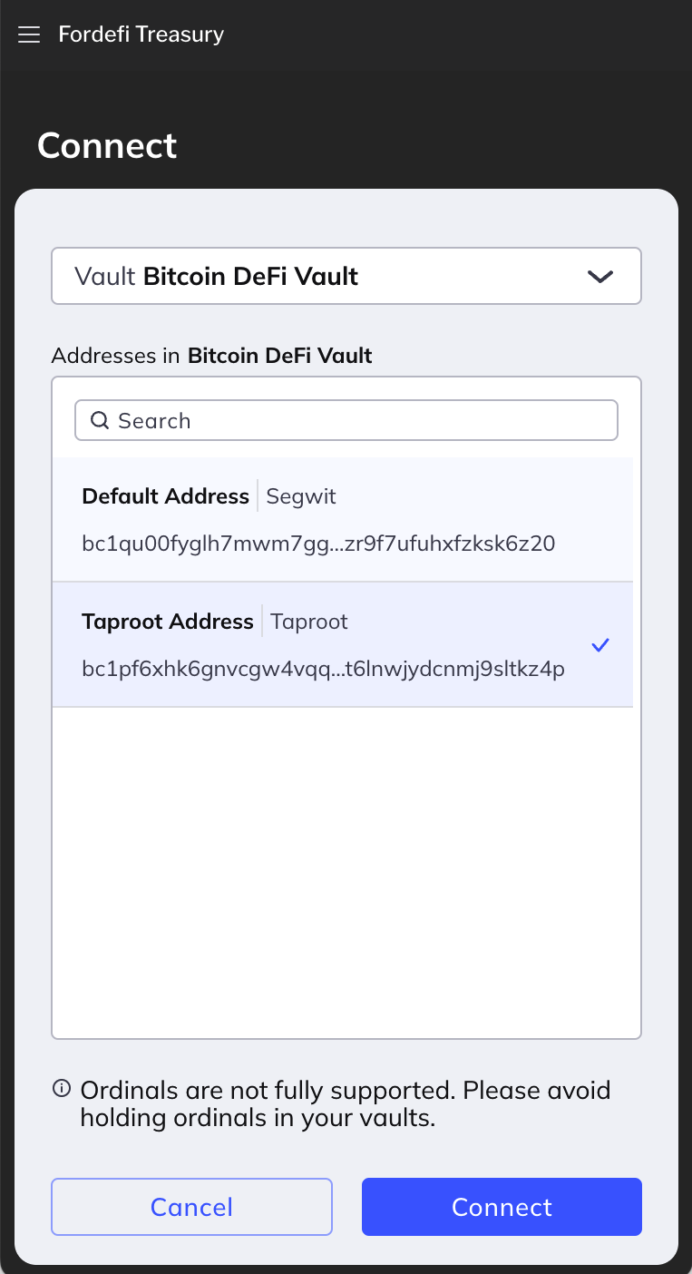Open the hamburger menu icon
Image resolution: width=692 pixels, height=1274 pixels.
pos(29,35)
